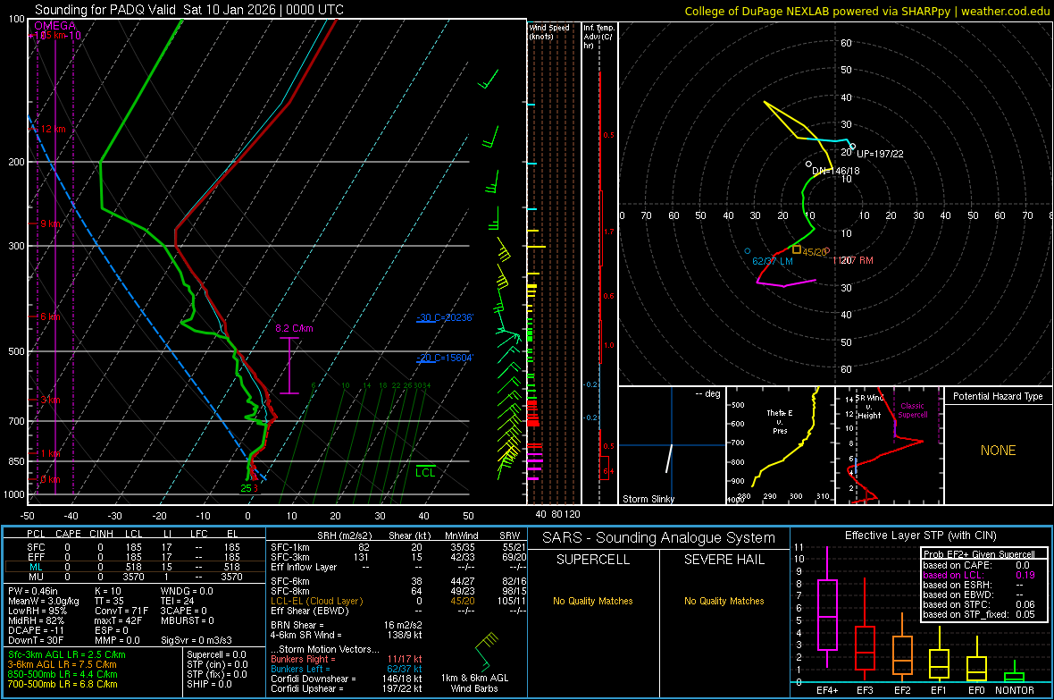Click the 700-500mb LR value

pyautogui.click(x=63, y=685)
